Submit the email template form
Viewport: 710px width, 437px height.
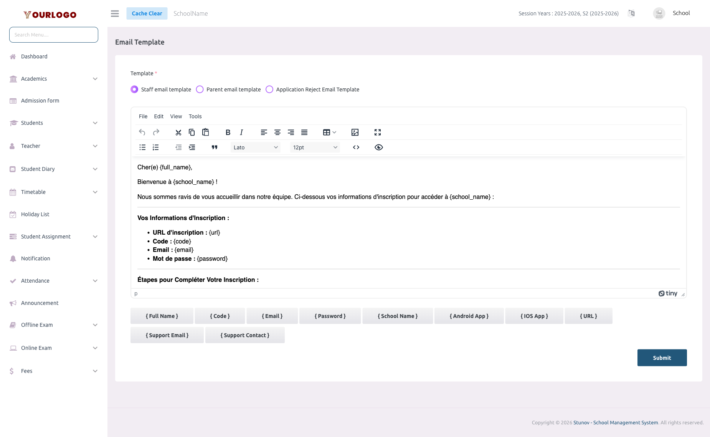[x=662, y=358]
